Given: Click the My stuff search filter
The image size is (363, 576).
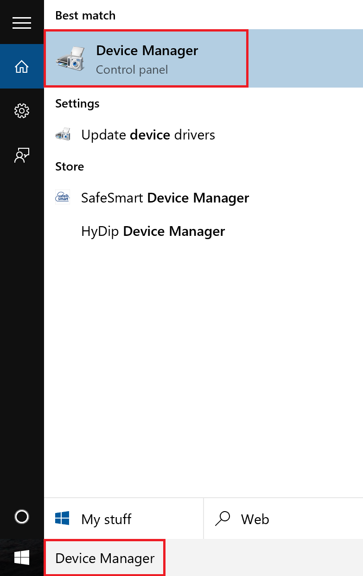Looking at the screenshot, I should (x=106, y=519).
